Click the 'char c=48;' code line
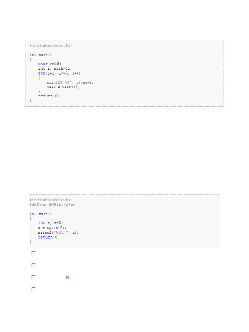 click(50, 64)
